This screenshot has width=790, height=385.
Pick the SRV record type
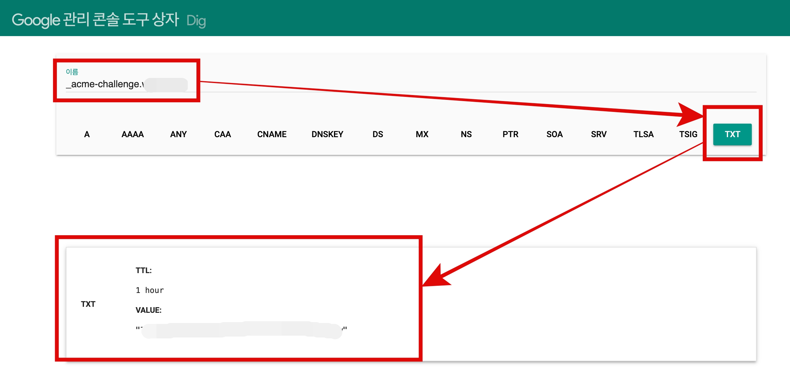pyautogui.click(x=598, y=134)
